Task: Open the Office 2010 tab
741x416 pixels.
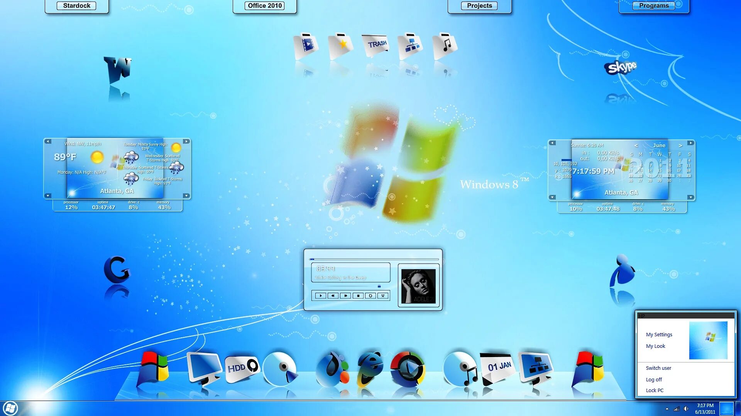Action: 265,6
